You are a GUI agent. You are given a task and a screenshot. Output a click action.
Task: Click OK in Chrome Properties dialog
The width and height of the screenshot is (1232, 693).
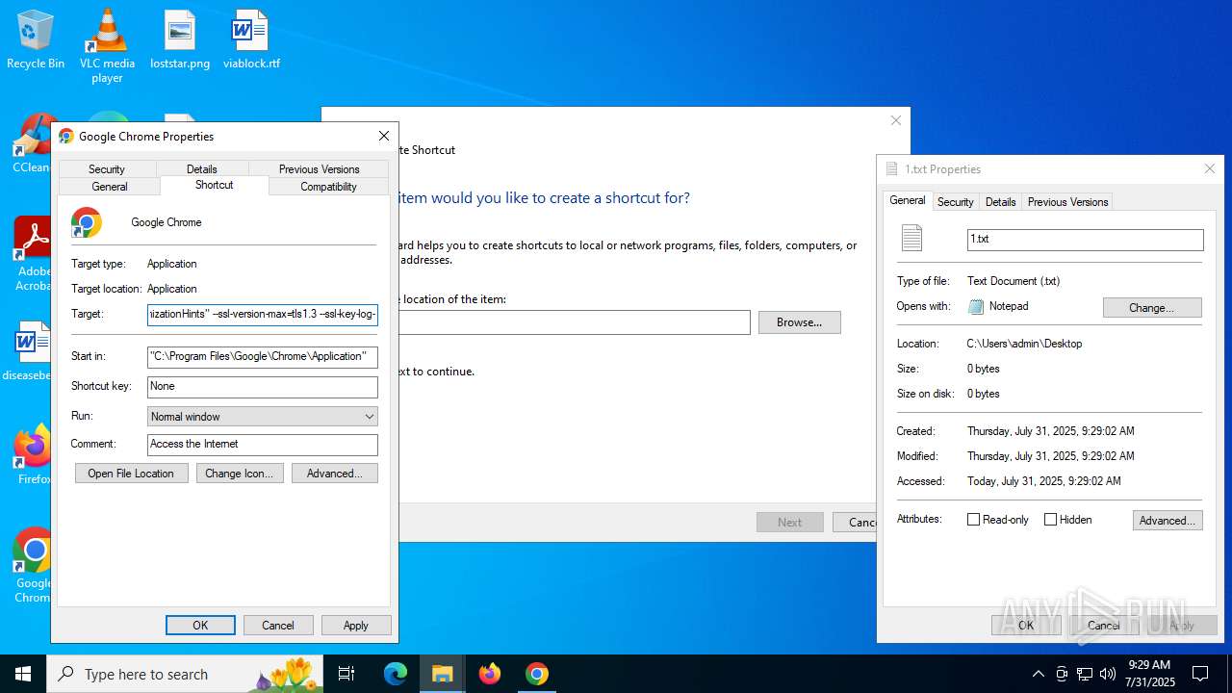click(200, 626)
